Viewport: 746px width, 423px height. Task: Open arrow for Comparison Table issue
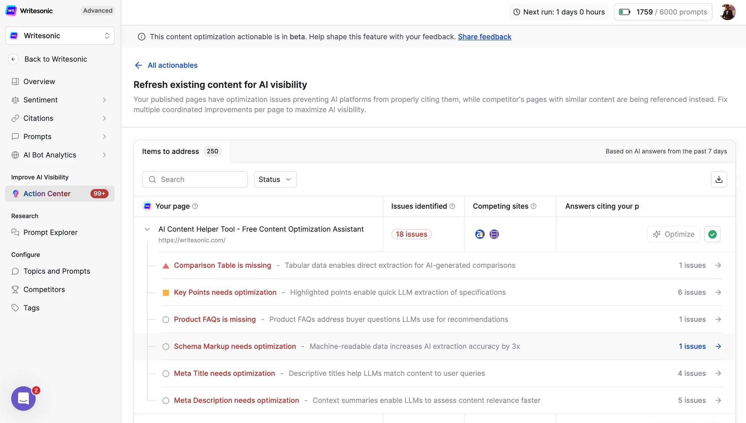pos(718,265)
